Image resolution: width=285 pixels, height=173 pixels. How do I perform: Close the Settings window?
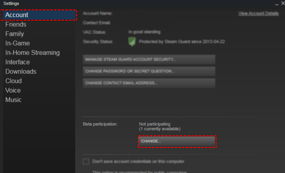(x=283, y=3)
